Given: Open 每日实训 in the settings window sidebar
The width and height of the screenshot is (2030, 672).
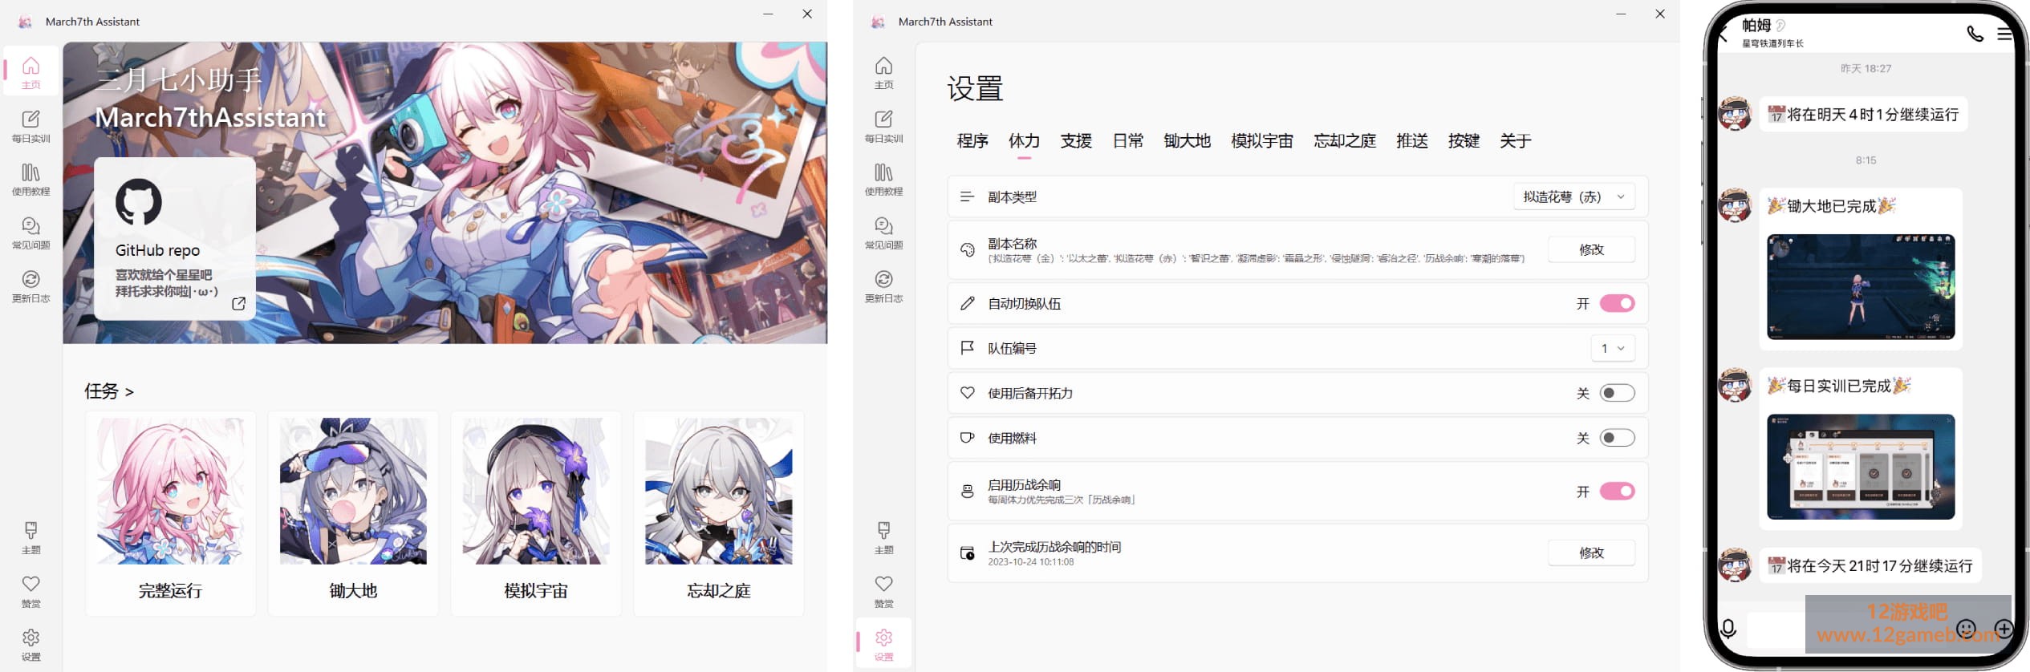Looking at the screenshot, I should pyautogui.click(x=883, y=127).
